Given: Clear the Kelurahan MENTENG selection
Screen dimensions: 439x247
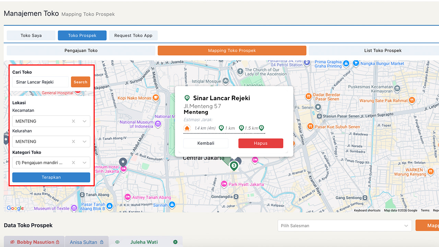Looking at the screenshot, I should coord(73,141).
